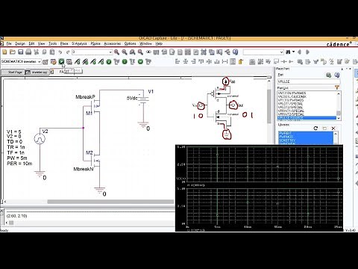The width and height of the screenshot is (358, 269).
Task: Open the Design menu
Action: [20, 43]
